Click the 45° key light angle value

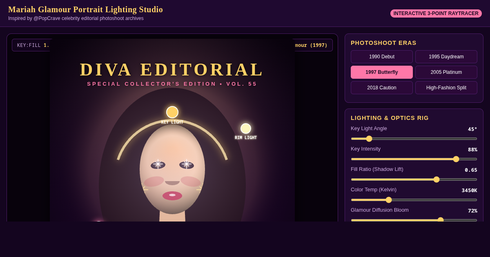pyautogui.click(x=472, y=129)
